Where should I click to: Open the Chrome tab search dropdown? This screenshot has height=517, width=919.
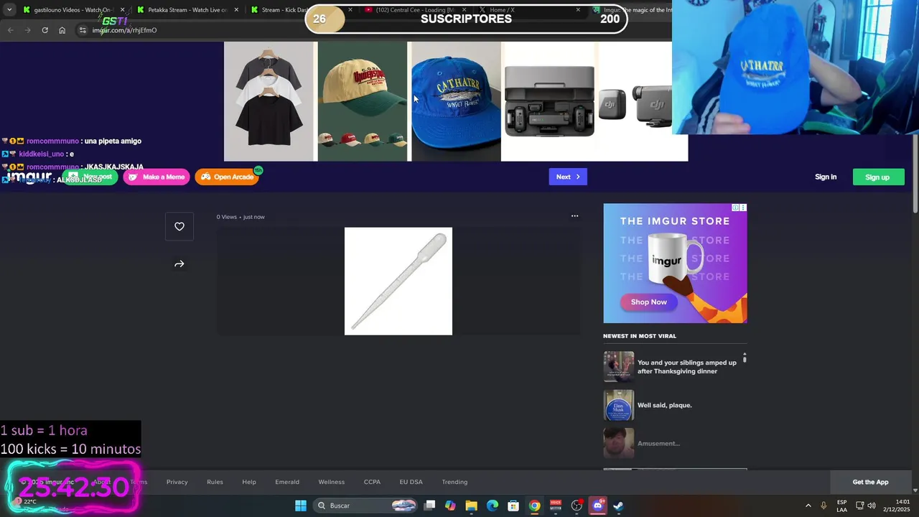[9, 10]
